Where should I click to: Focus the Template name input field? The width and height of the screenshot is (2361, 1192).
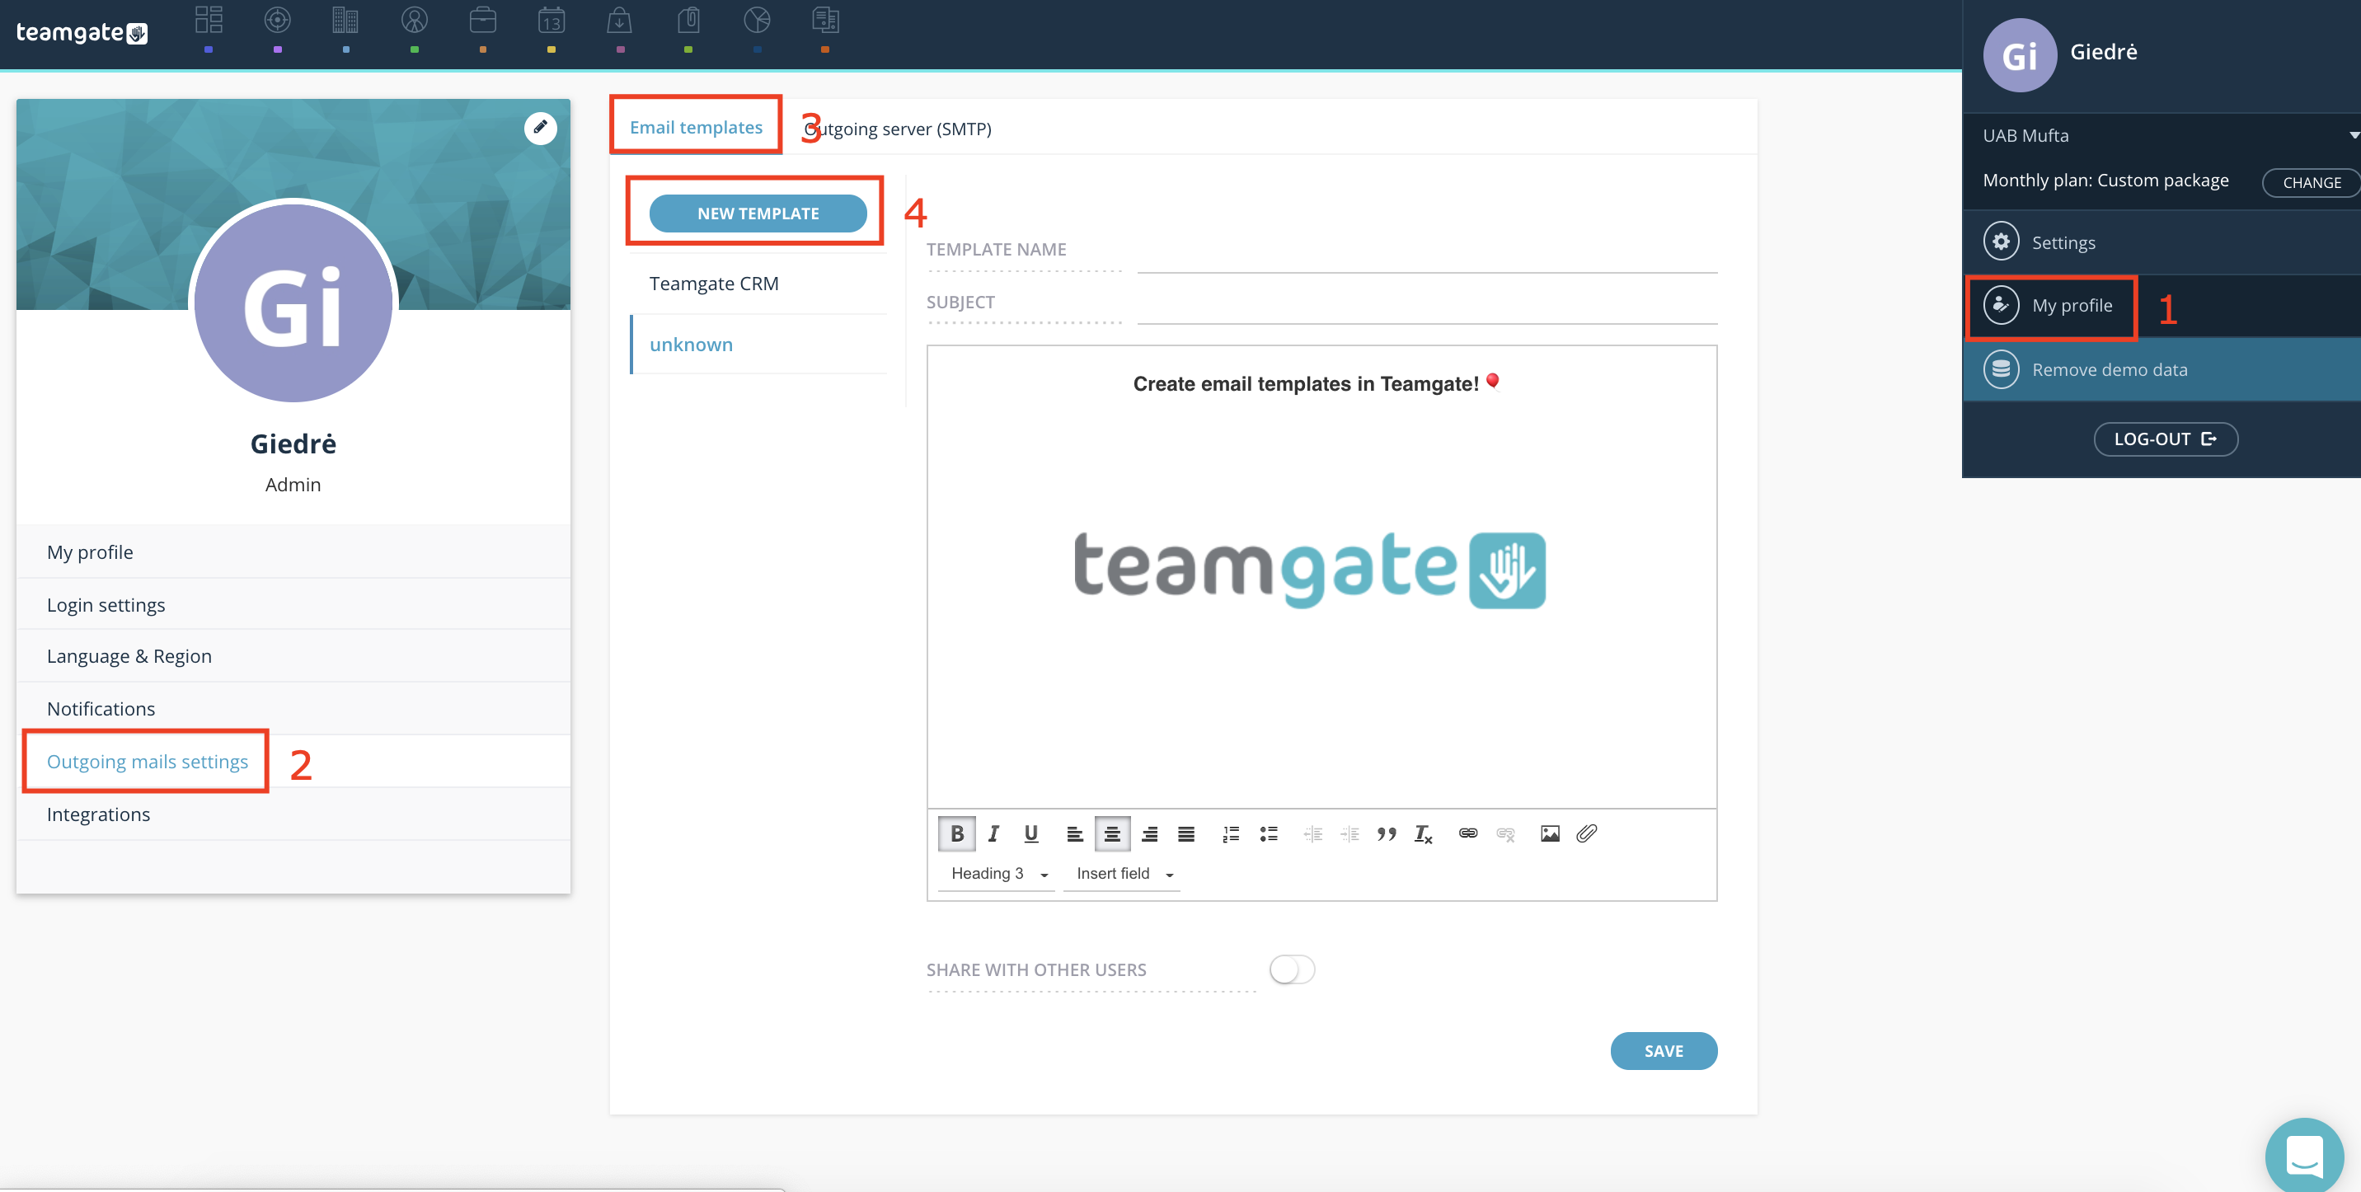pyautogui.click(x=1427, y=256)
